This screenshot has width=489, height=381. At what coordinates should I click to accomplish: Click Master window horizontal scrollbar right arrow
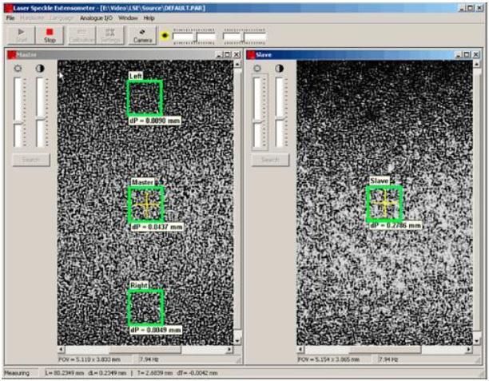(230, 350)
